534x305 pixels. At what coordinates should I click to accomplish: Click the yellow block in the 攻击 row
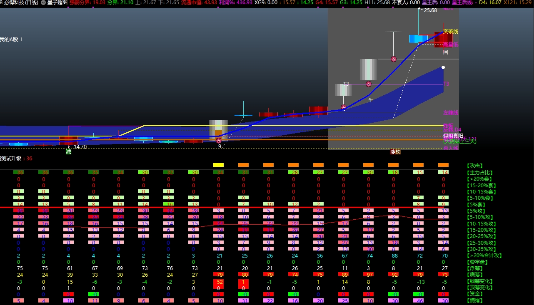click(218, 165)
